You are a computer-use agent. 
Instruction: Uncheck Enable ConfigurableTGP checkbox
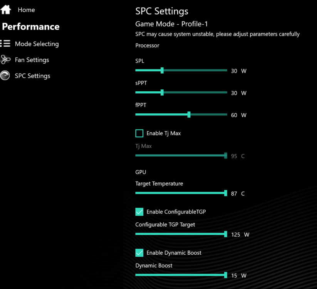pyautogui.click(x=139, y=212)
